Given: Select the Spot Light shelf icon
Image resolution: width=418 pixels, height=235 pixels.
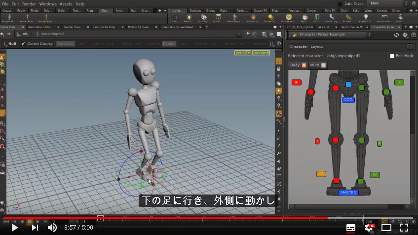Looking at the screenshot, I should [x=204, y=18].
